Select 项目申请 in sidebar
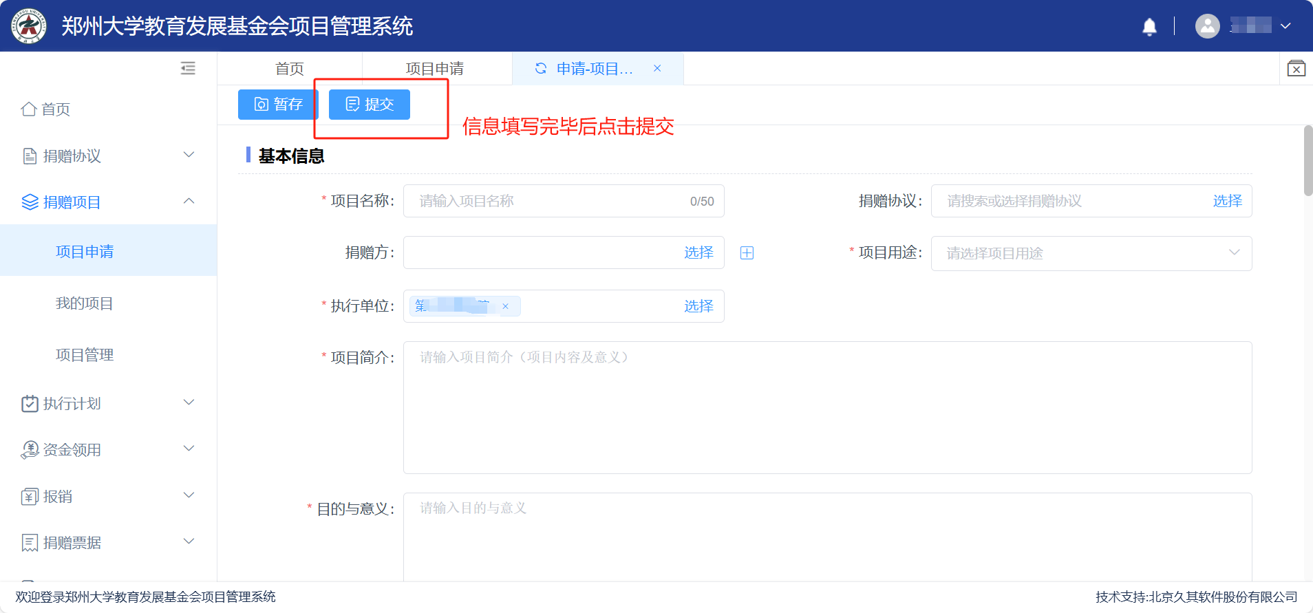This screenshot has height=613, width=1313. pyautogui.click(x=108, y=250)
